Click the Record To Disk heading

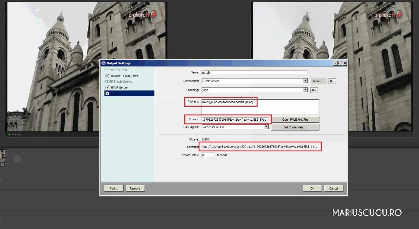coord(116,70)
